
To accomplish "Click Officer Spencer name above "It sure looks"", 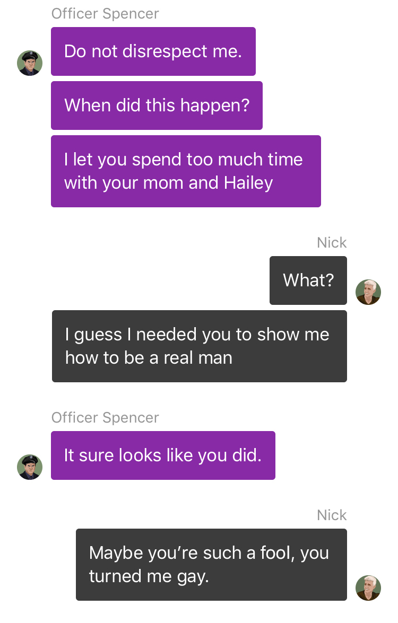I will click(105, 418).
